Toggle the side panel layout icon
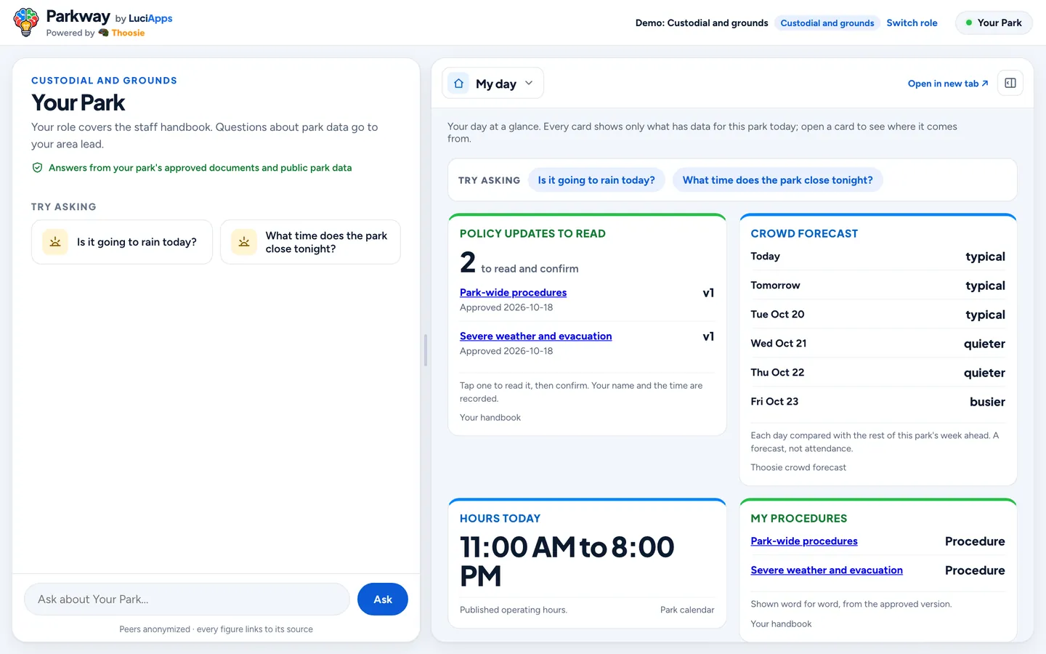Viewport: 1046px width, 654px height. (1010, 83)
